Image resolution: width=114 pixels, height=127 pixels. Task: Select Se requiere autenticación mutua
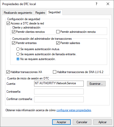tap(18, 49)
